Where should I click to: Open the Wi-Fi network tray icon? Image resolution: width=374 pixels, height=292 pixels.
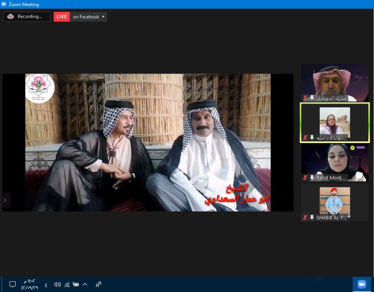coord(67,284)
